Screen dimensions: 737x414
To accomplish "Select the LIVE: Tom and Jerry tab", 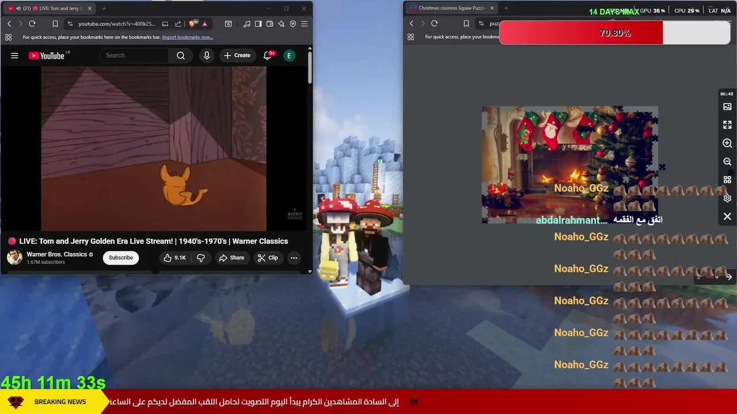I will (x=50, y=9).
